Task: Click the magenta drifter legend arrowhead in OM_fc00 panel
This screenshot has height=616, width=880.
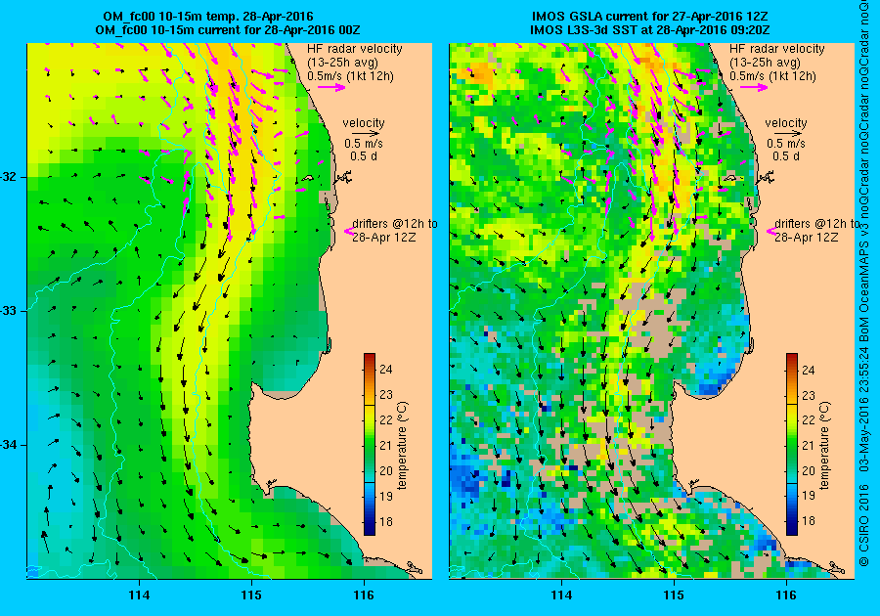Action: [x=347, y=231]
